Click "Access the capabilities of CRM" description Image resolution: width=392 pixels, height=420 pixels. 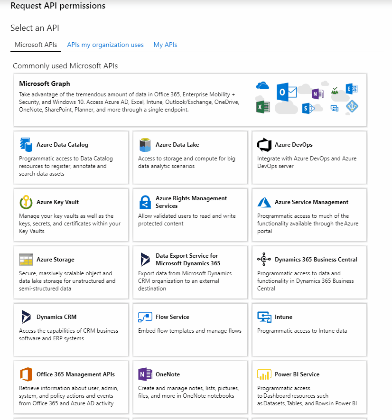point(69,335)
